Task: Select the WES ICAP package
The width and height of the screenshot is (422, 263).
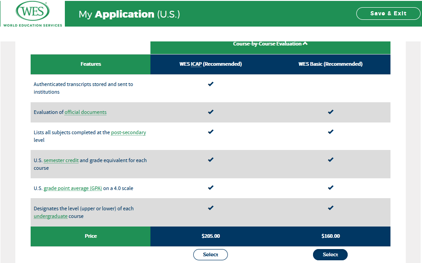Action: tap(210, 254)
